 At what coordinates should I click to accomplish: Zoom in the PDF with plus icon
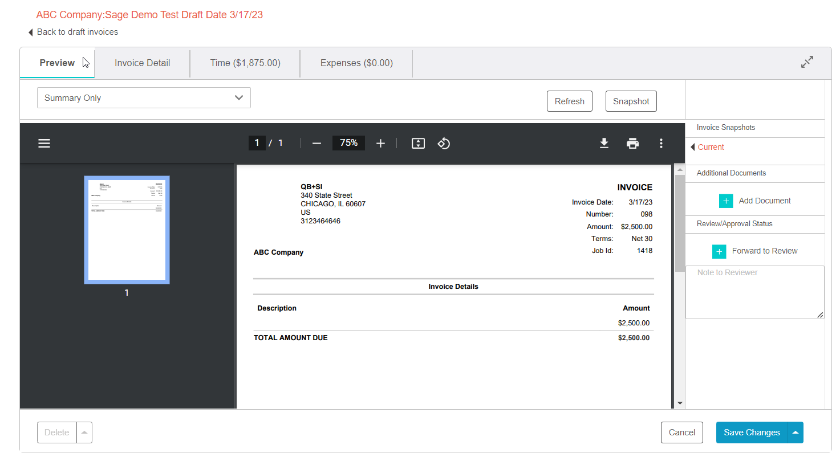[380, 143]
